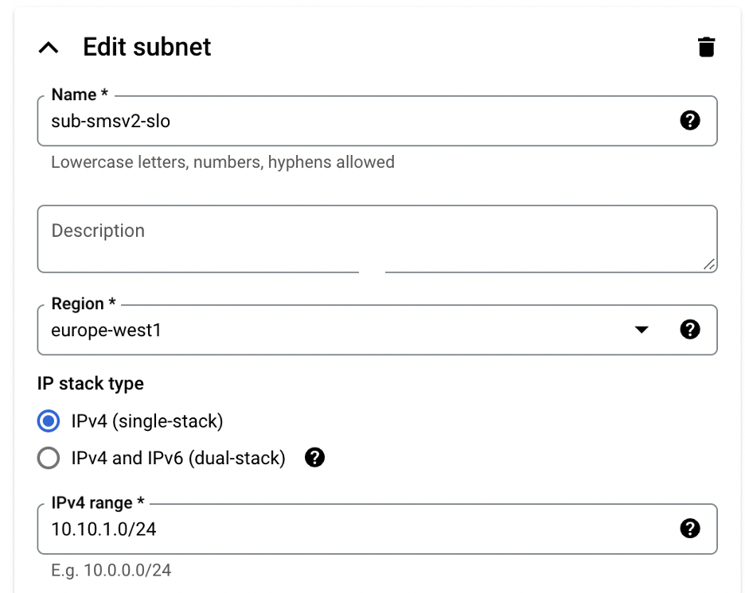Open help tooltip for subnet Name field

pos(690,120)
